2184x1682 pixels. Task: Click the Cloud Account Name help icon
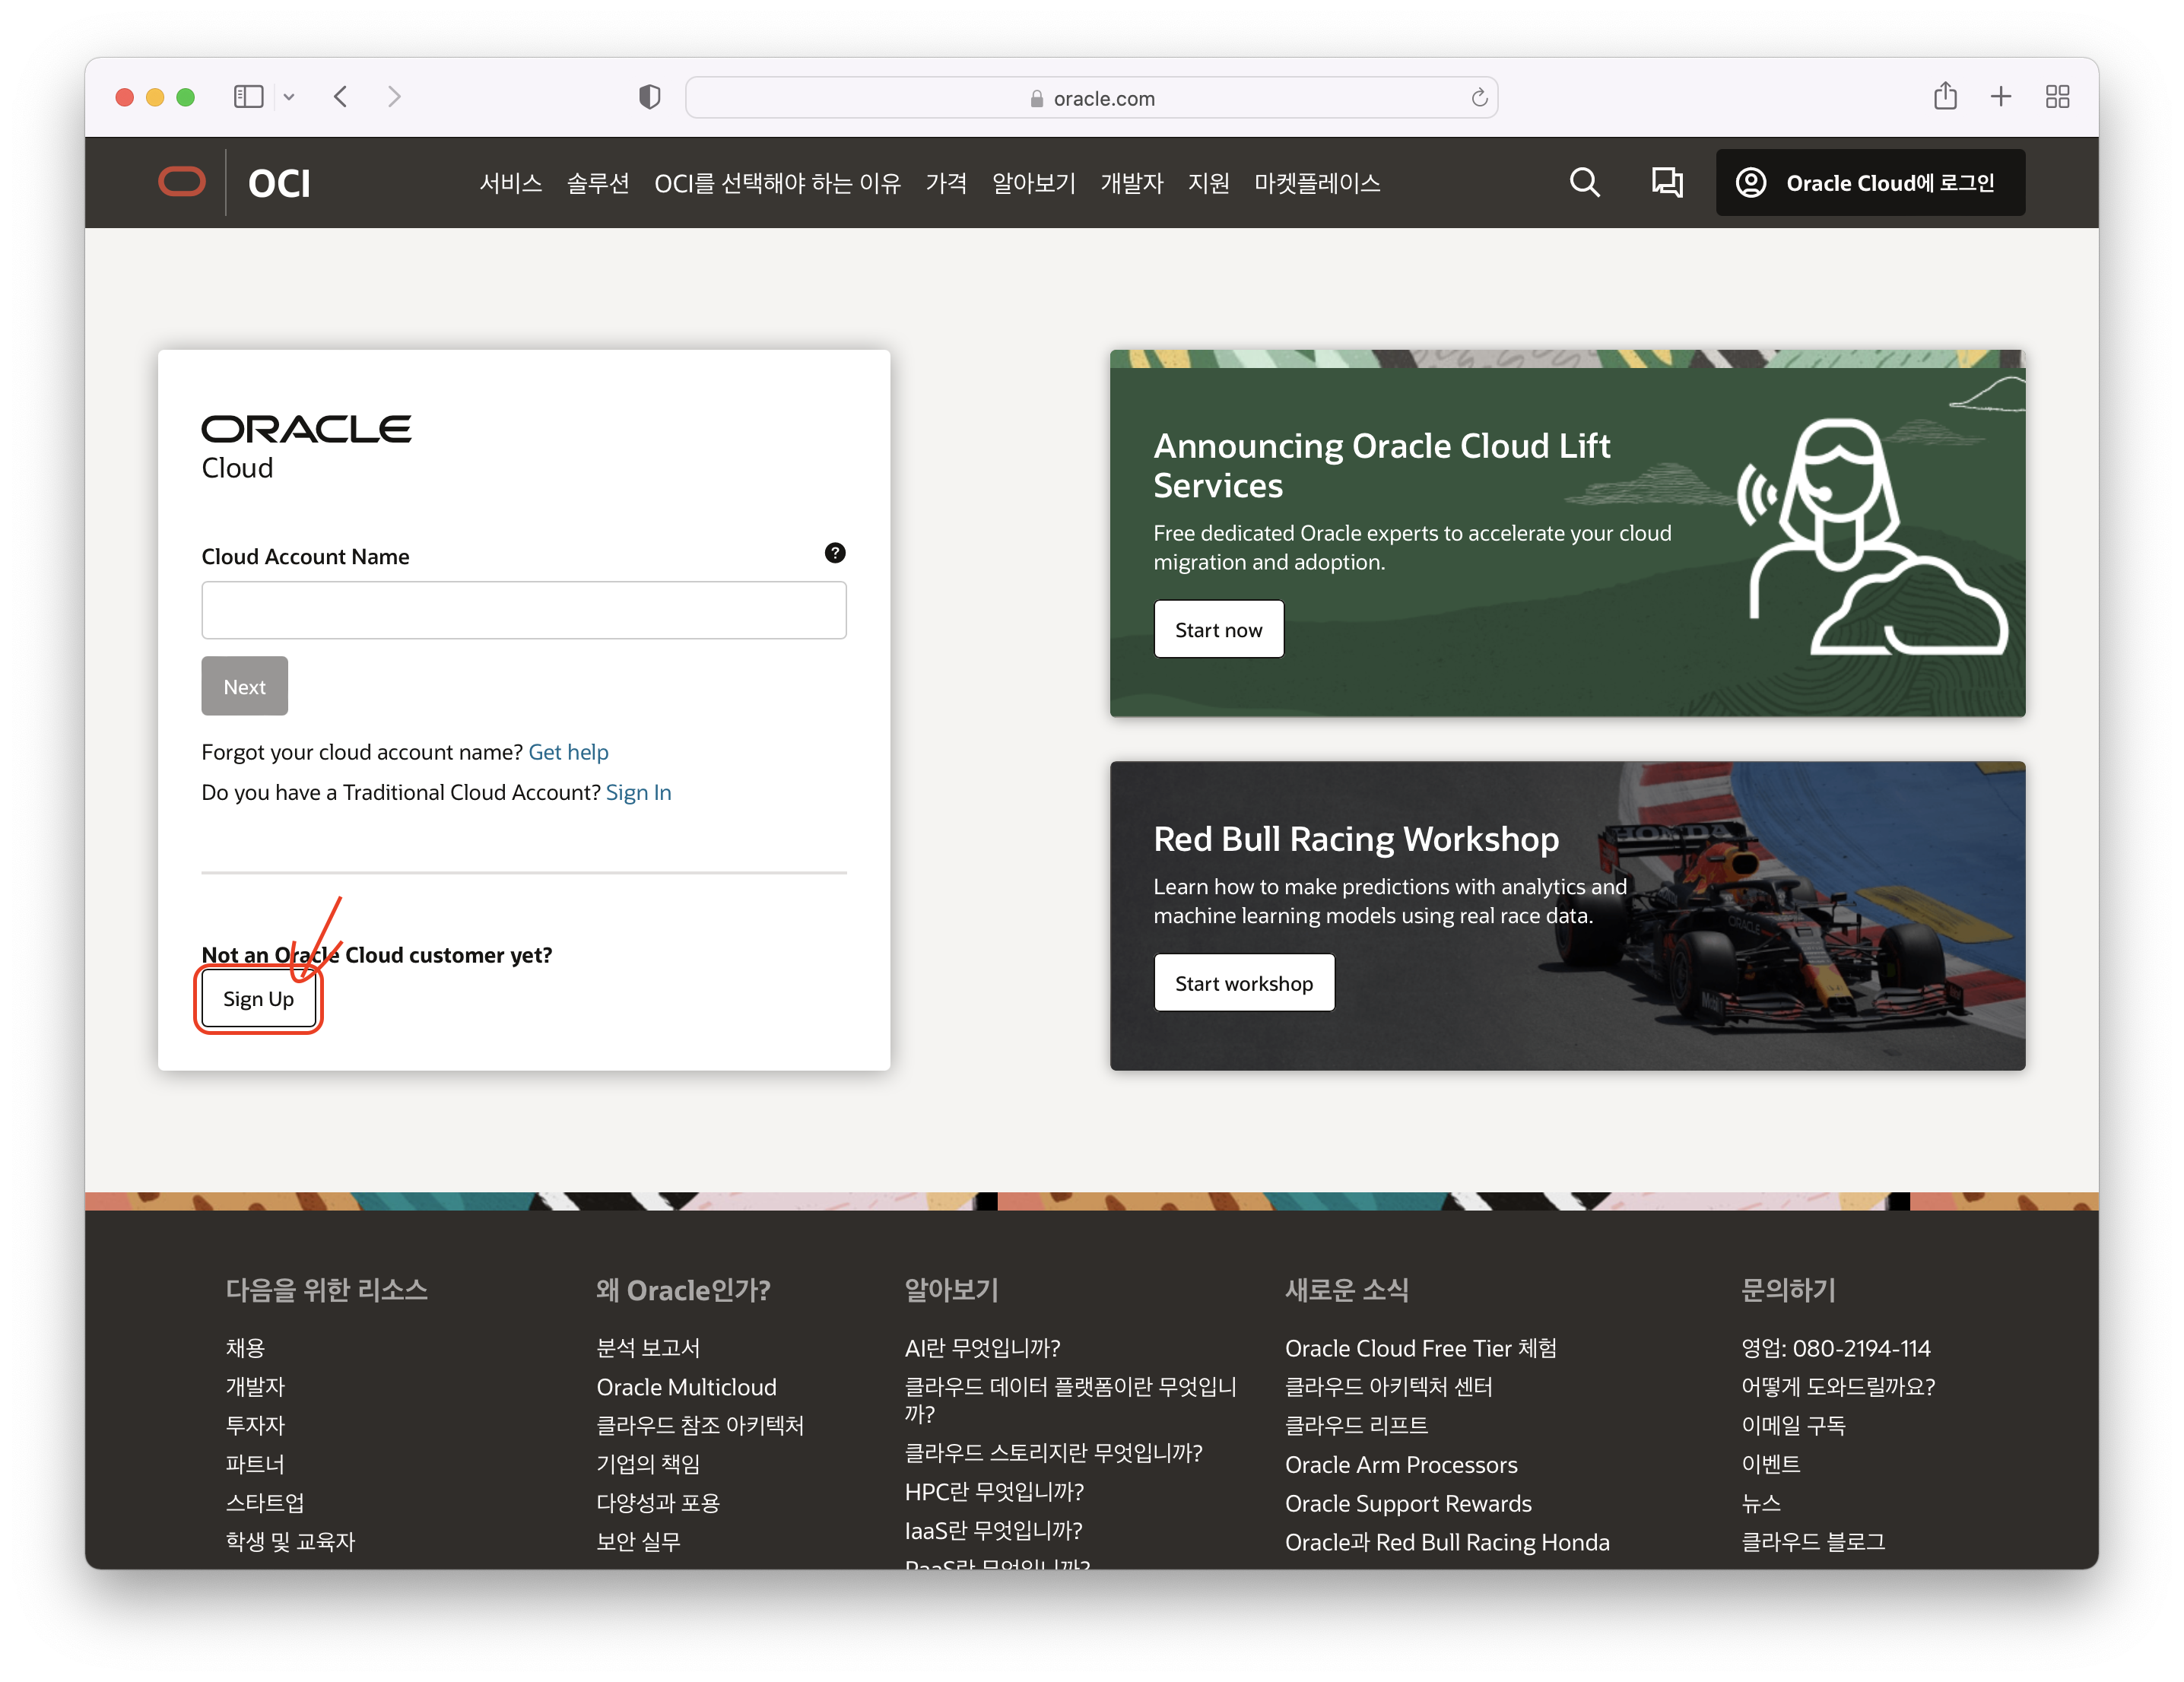tap(835, 553)
